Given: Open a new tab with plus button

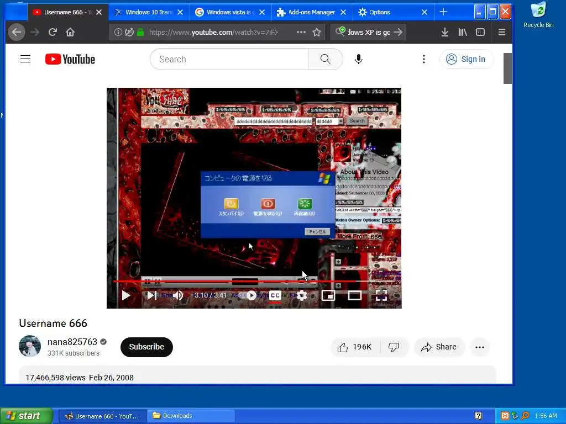Looking at the screenshot, I should click(x=443, y=12).
